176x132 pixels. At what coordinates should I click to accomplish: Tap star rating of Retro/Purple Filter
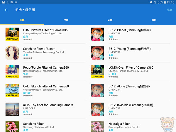(28, 77)
